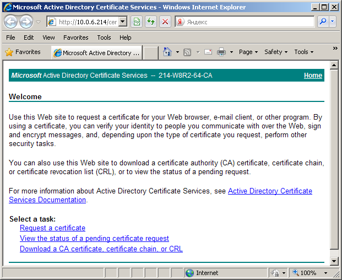Go forward with the Forward arrow button
The height and width of the screenshot is (280, 342).
pyautogui.click(x=26, y=21)
